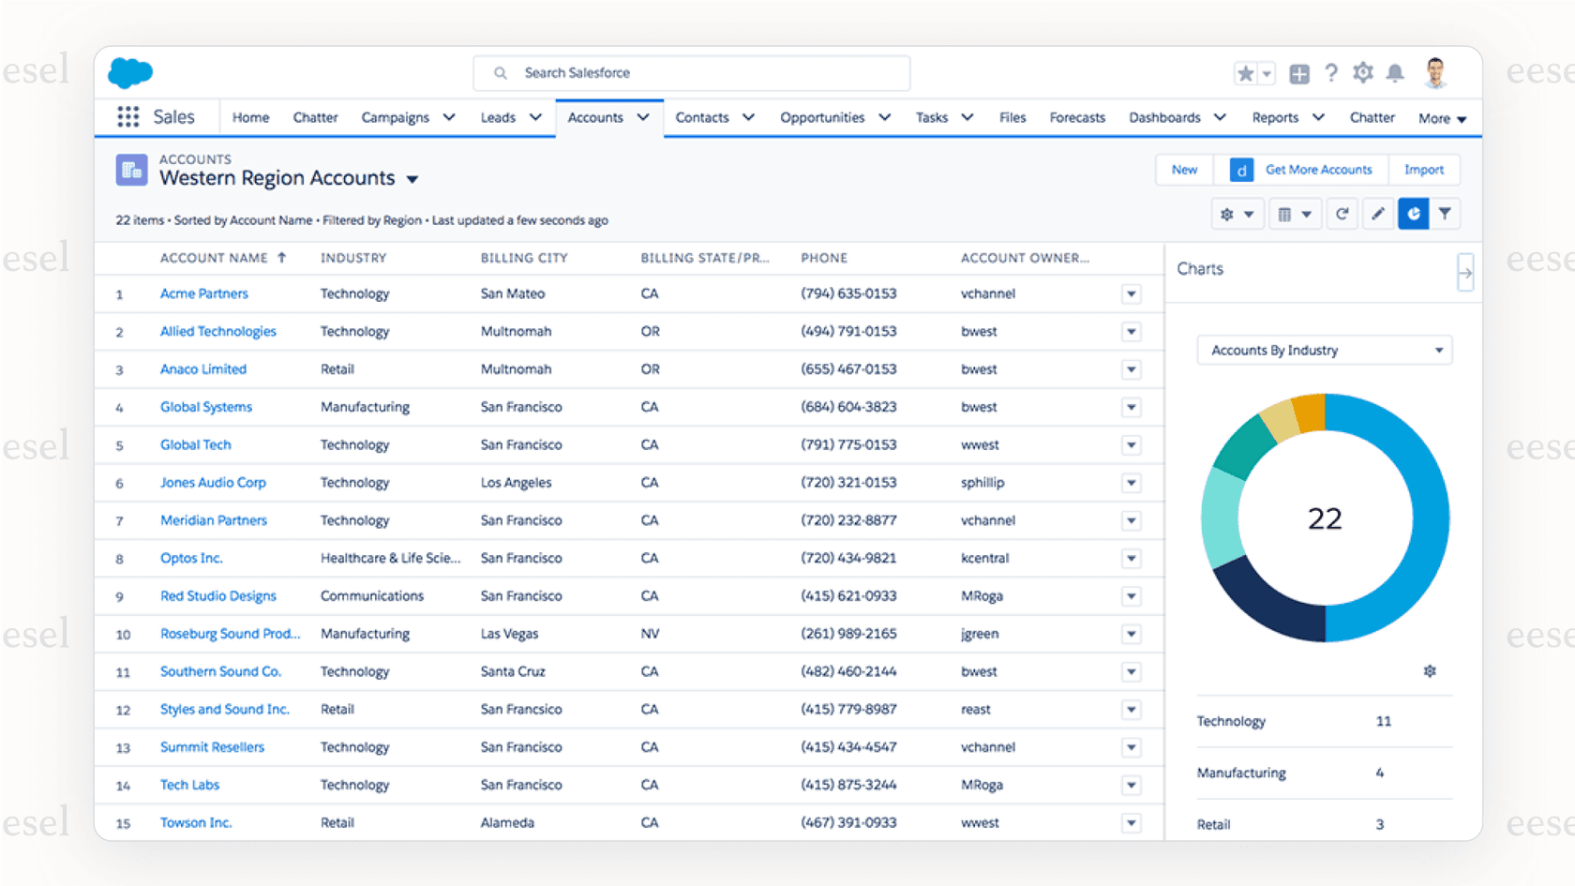Refresh the account list
The image size is (1575, 886).
1342,214
